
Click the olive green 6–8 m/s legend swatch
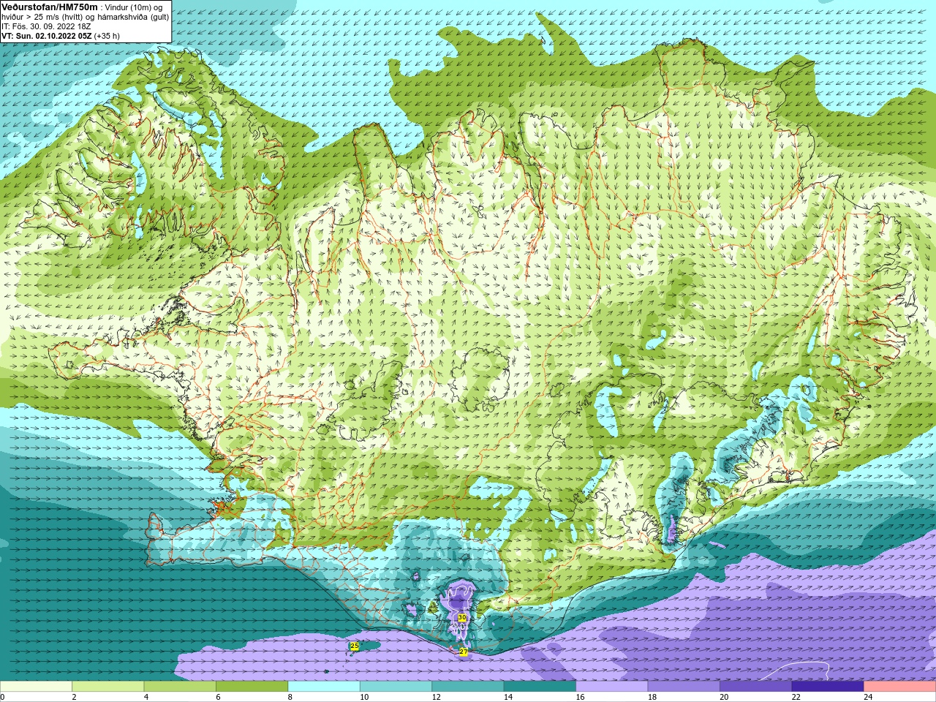[x=252, y=686]
